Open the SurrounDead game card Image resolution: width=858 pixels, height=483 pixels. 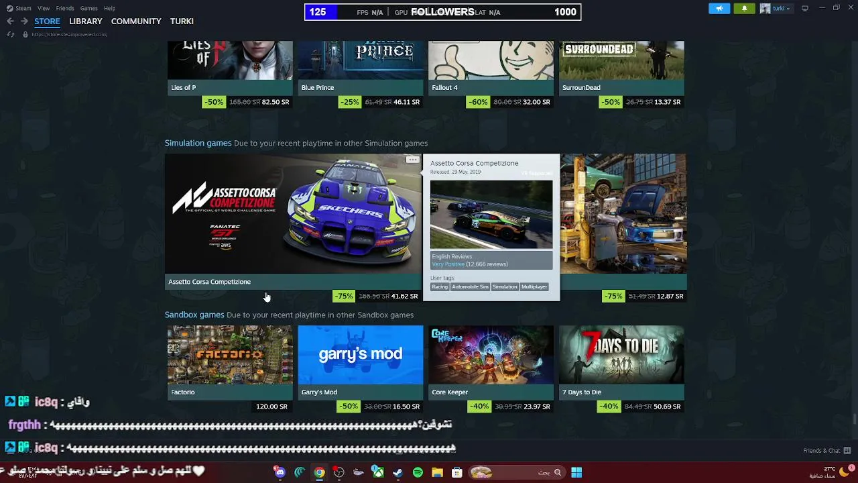pos(621,68)
